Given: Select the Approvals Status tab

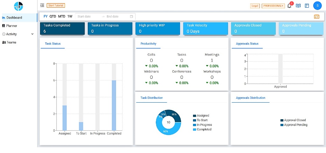Looking at the screenshot, I should pyautogui.click(x=247, y=44).
